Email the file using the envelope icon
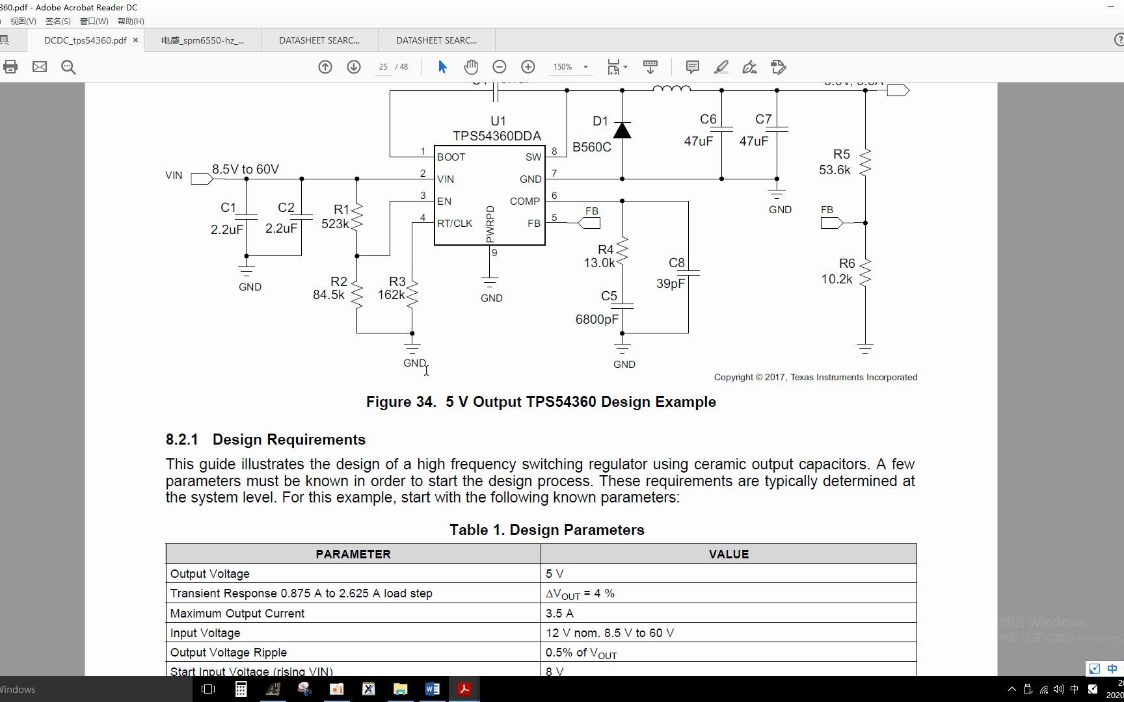1124x702 pixels. click(40, 67)
